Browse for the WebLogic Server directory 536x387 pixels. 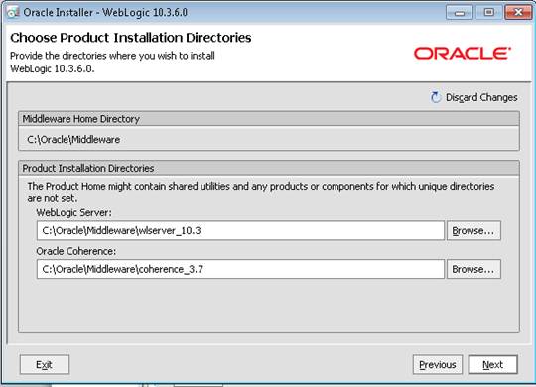(473, 231)
